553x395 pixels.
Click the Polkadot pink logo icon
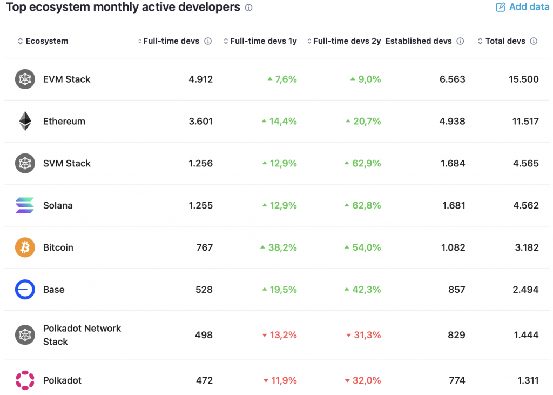[x=25, y=380]
